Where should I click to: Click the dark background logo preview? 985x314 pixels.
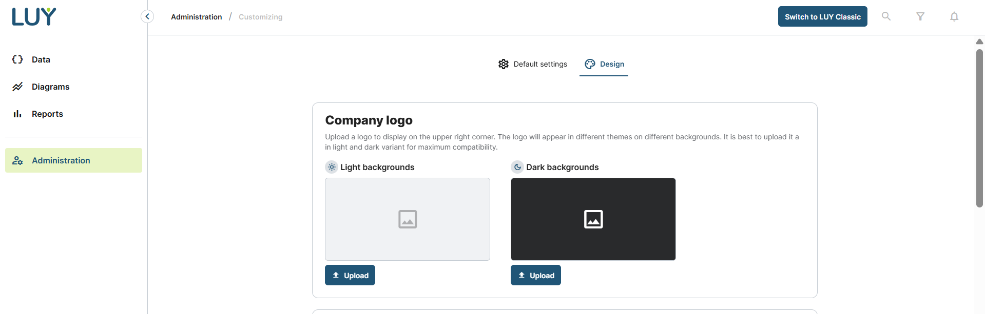[x=593, y=219]
